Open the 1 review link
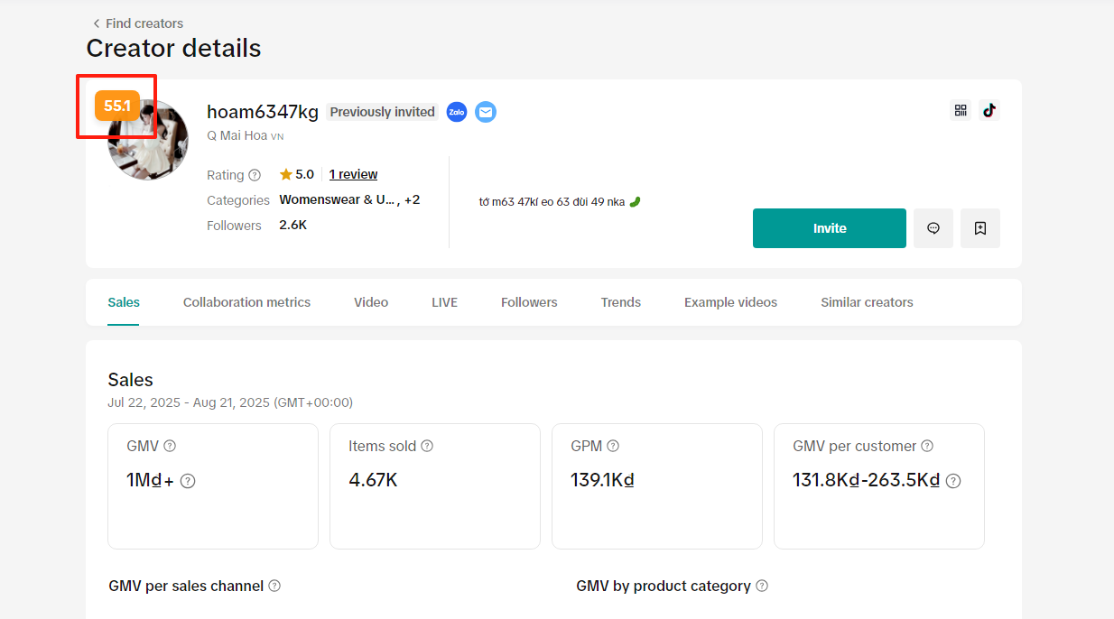Viewport: 1114px width, 619px height. [x=353, y=174]
